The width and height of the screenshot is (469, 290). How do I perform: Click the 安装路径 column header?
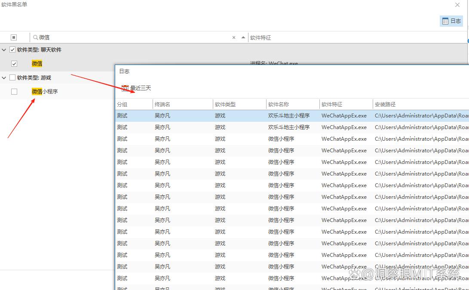pyautogui.click(x=385, y=104)
